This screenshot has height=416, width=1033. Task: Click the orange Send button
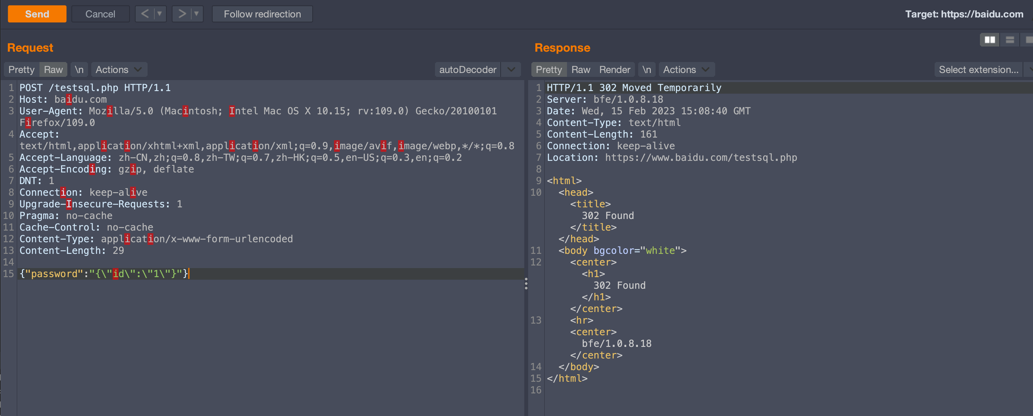tap(37, 14)
